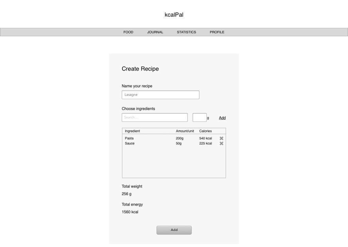This screenshot has height=247, width=348.
Task: Click the ingredient Search field
Action: tap(155, 117)
